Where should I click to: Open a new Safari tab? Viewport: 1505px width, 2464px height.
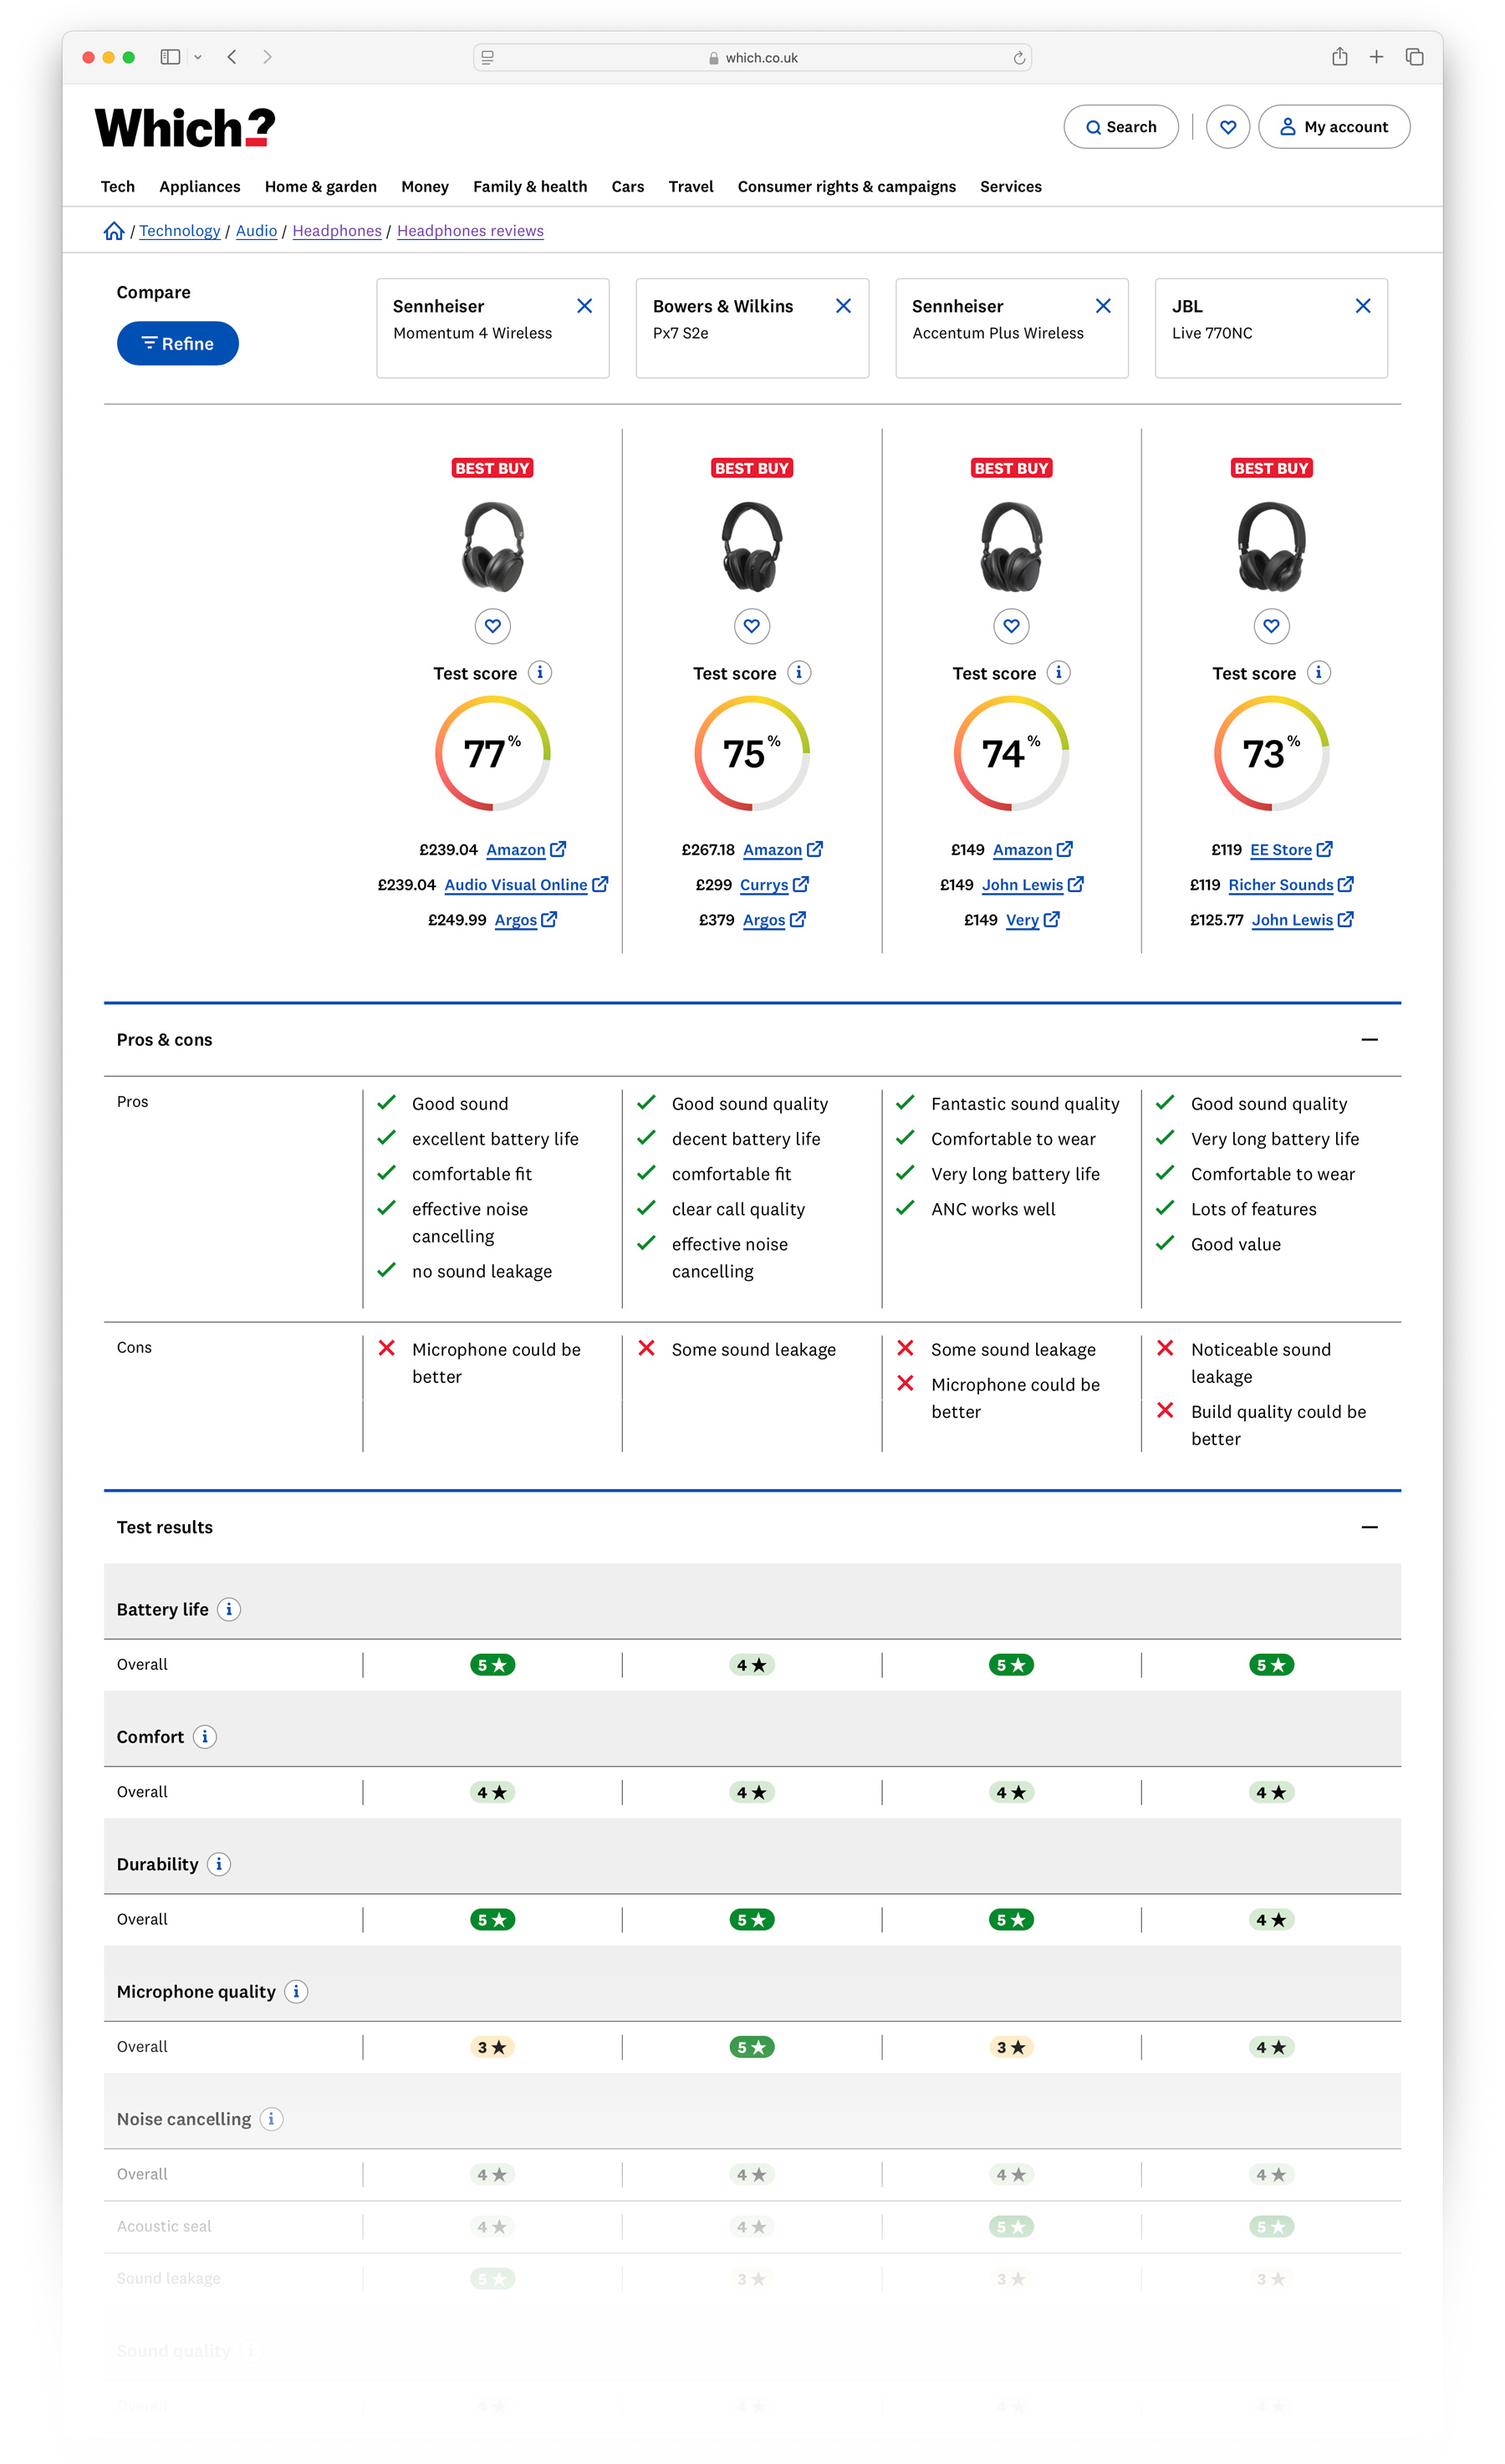coord(1377,57)
